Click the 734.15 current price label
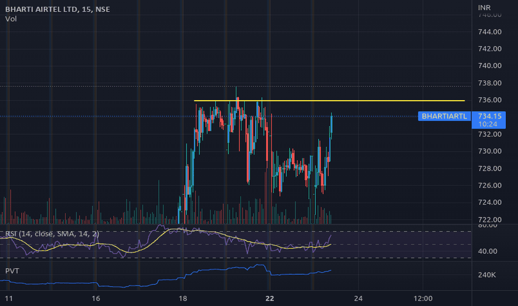Image resolution: width=518 pixels, height=306 pixels. pos(490,116)
